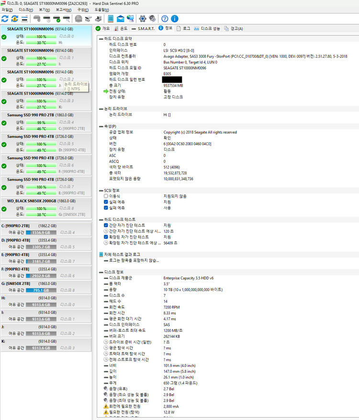Toggle the 간단 자가 진단 테스트 checkbox
Screen dimensions: 359x420
coord(106,225)
